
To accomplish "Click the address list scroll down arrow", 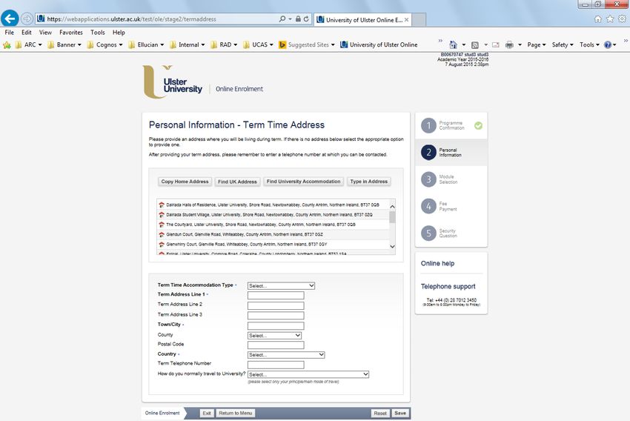I will (x=392, y=246).
